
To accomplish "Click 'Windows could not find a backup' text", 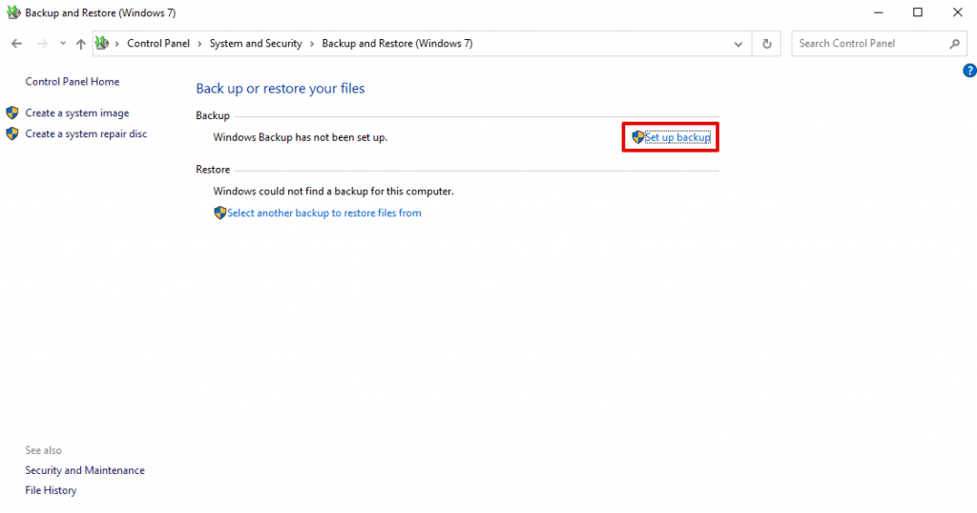I will [333, 191].
